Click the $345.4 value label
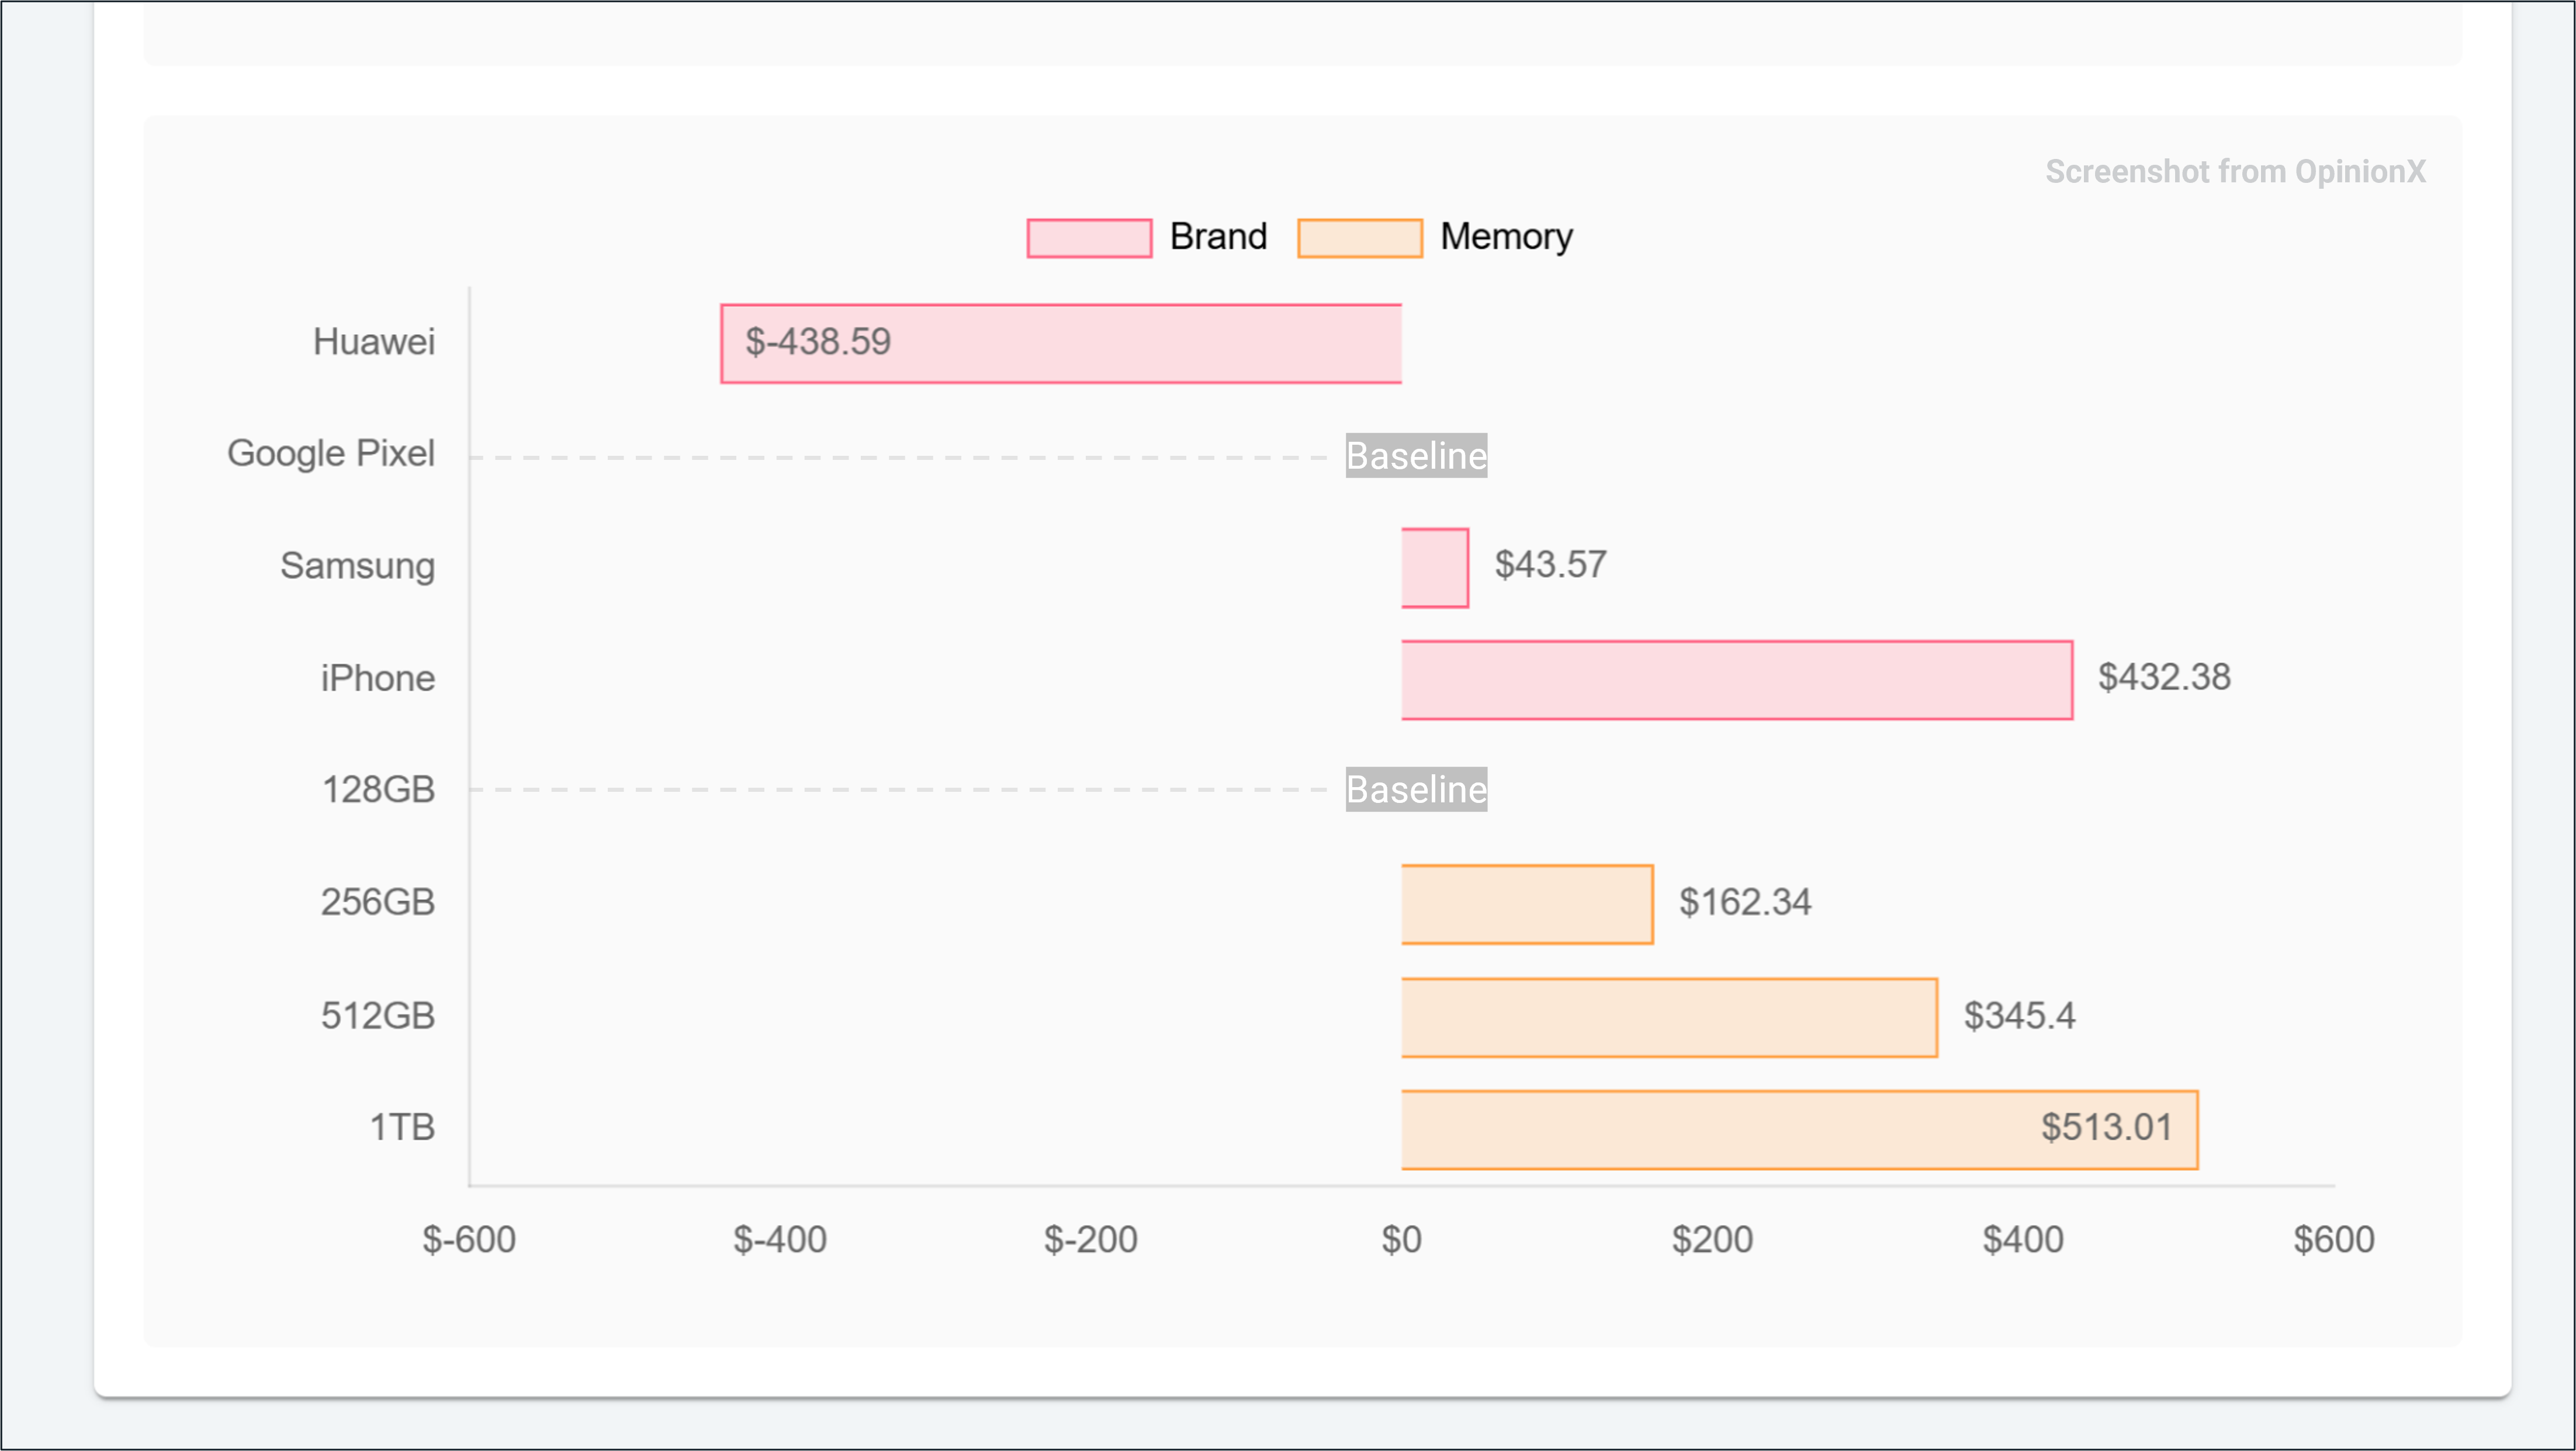The image size is (2576, 1451). (2019, 1016)
